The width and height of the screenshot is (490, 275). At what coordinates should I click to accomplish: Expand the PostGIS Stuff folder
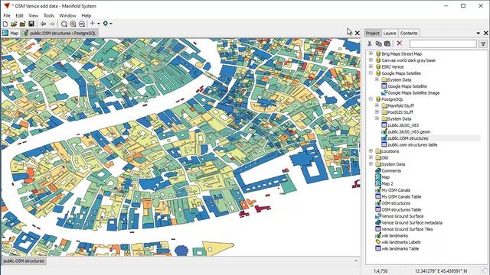(x=377, y=112)
